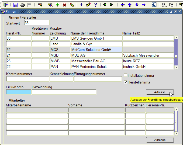Click the blue right arrow icon
This screenshot has width=183, height=146.
pyautogui.click(x=144, y=5)
